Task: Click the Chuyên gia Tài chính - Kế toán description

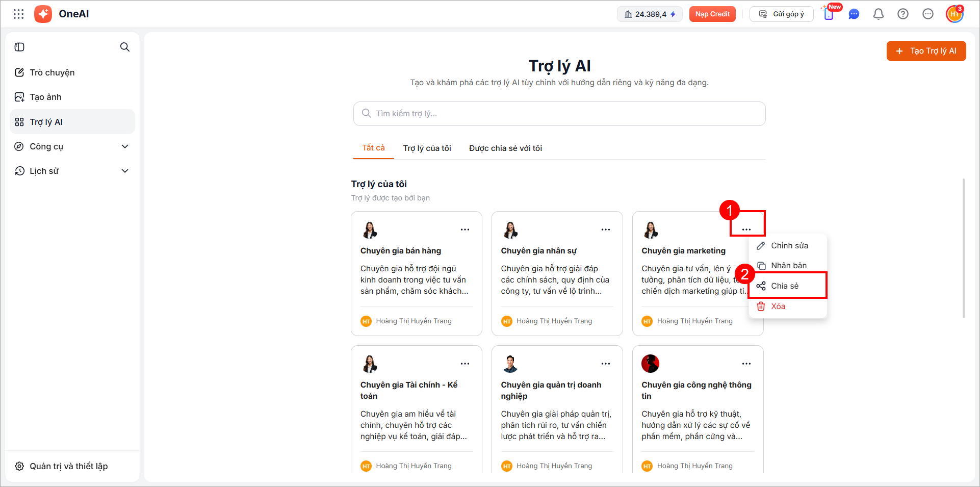Action: coord(414,425)
